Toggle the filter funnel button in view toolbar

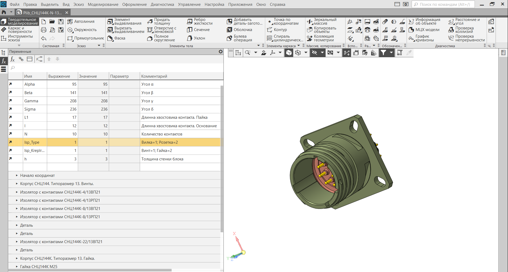click(x=383, y=53)
